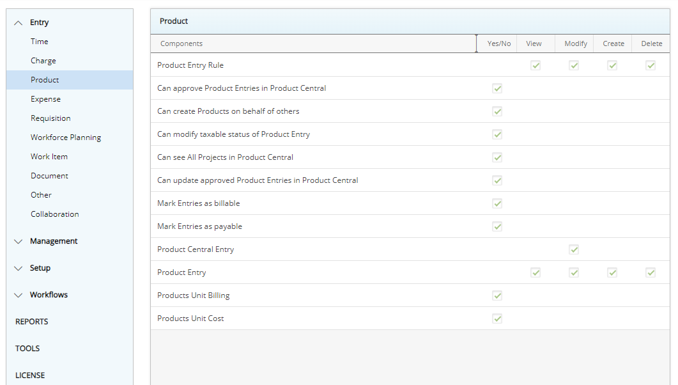
Task: Open Workforce Planning permissions
Action: [x=66, y=137]
